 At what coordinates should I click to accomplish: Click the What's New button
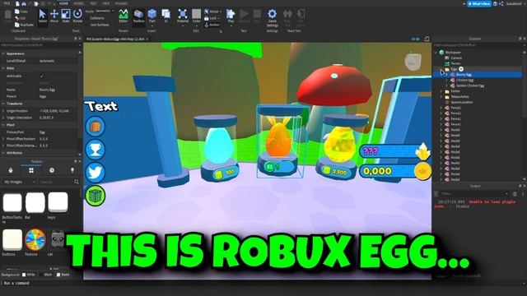(479, 3)
